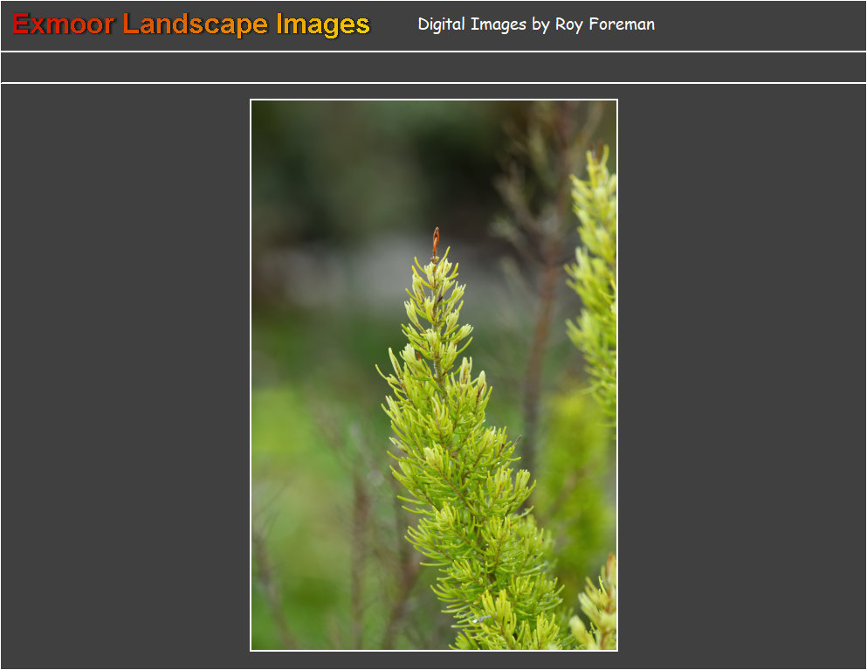The height and width of the screenshot is (670, 867).
Task: Click the dark gray page area right of photo
Action: pyautogui.click(x=742, y=376)
